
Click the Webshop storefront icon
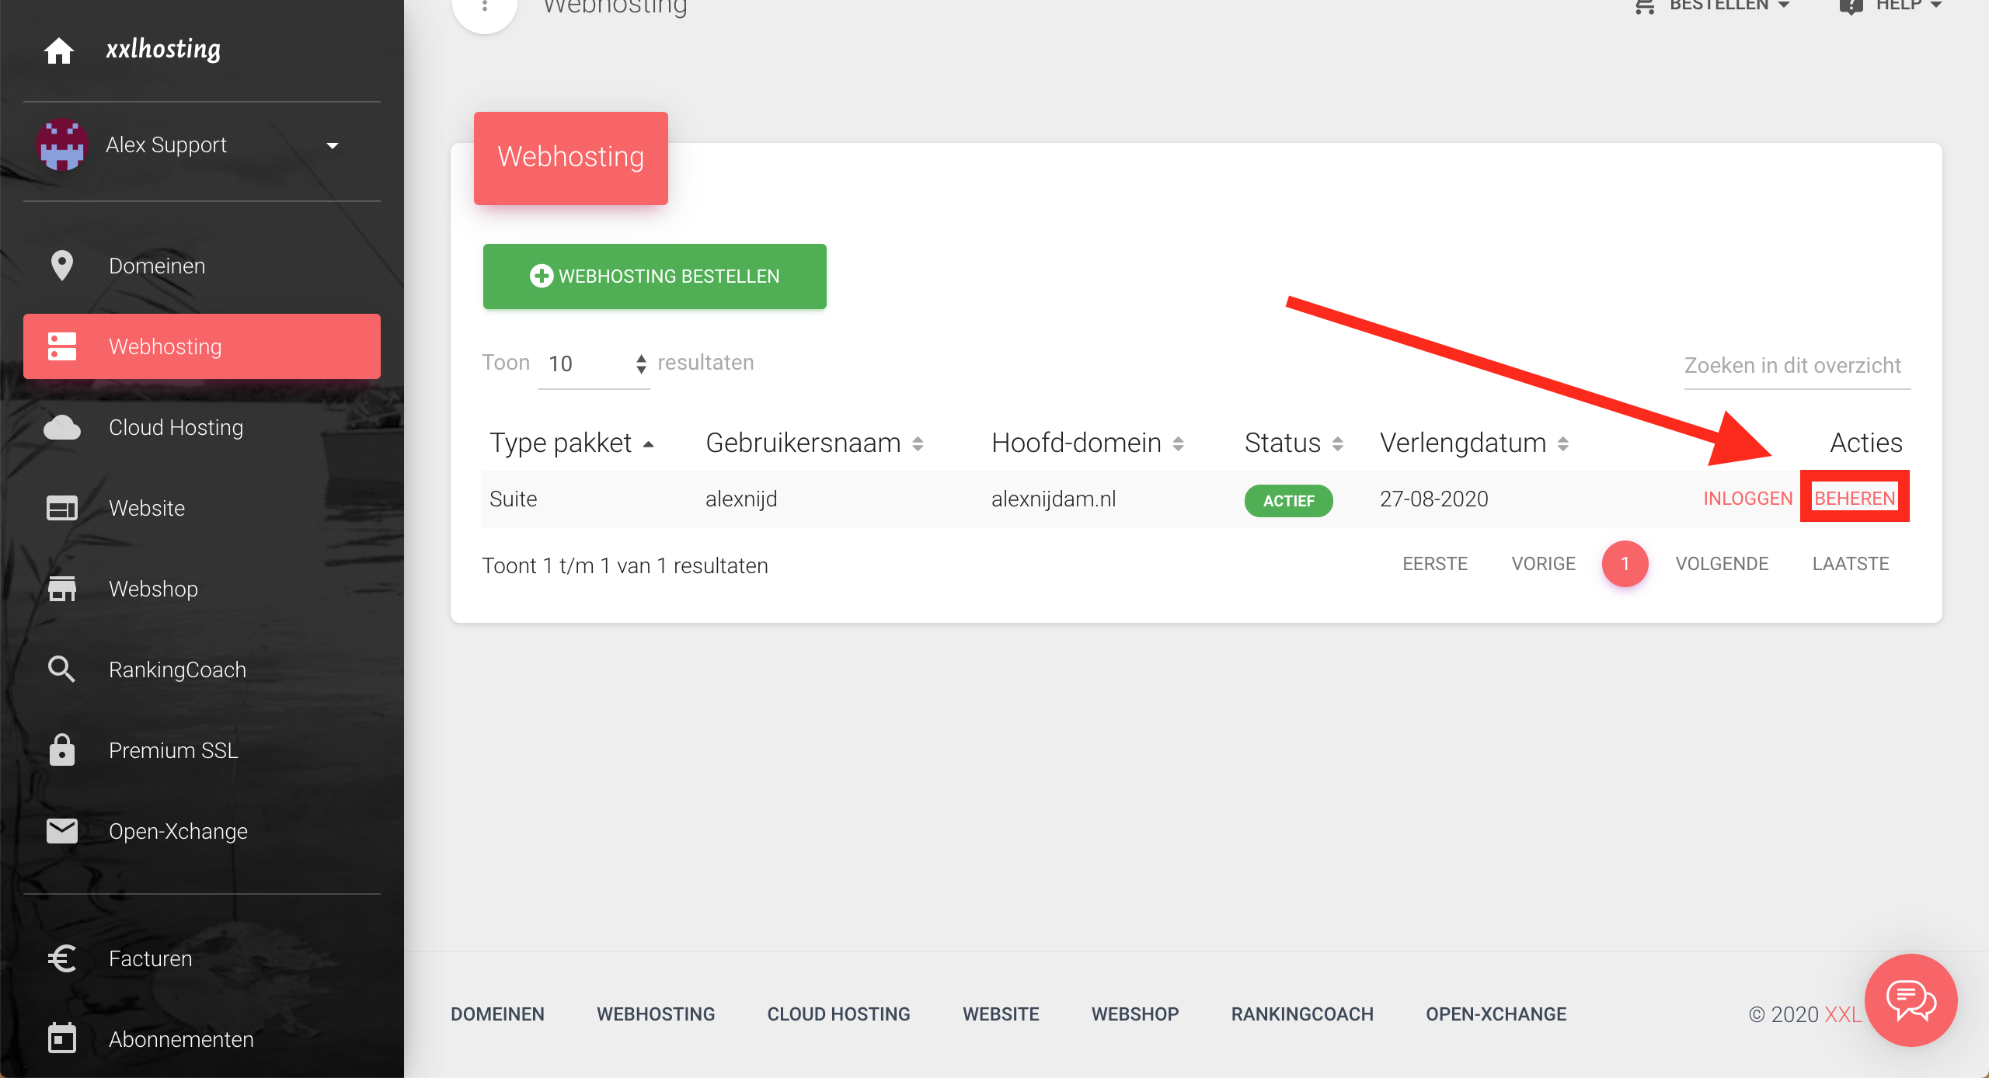pos(62,589)
